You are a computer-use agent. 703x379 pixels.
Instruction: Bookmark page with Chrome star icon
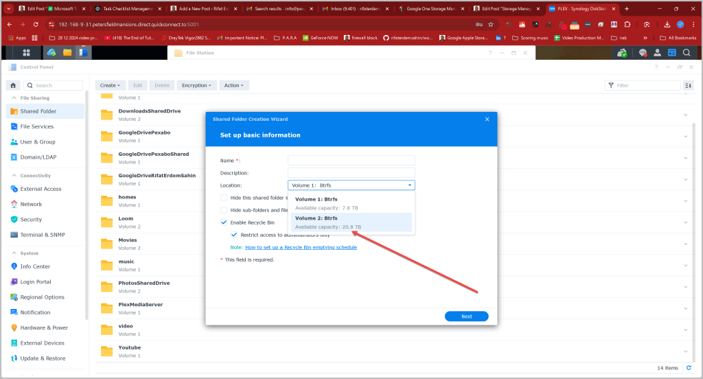click(491, 24)
